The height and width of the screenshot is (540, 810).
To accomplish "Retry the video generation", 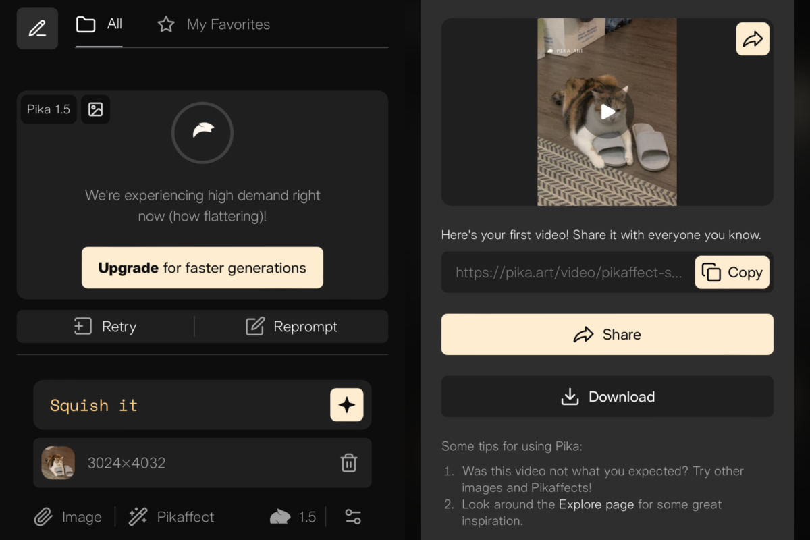I will pos(105,327).
